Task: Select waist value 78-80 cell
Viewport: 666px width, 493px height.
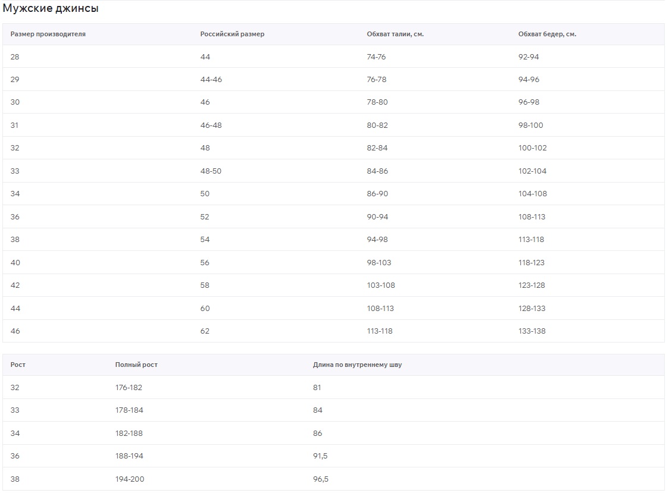Action: pyautogui.click(x=377, y=102)
